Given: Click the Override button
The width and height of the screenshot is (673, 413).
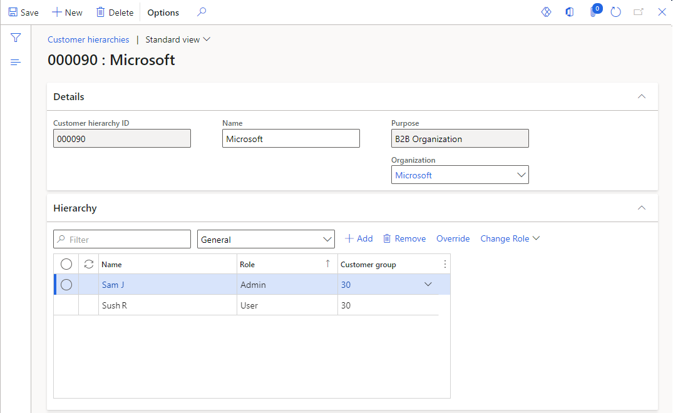Looking at the screenshot, I should pos(453,238).
